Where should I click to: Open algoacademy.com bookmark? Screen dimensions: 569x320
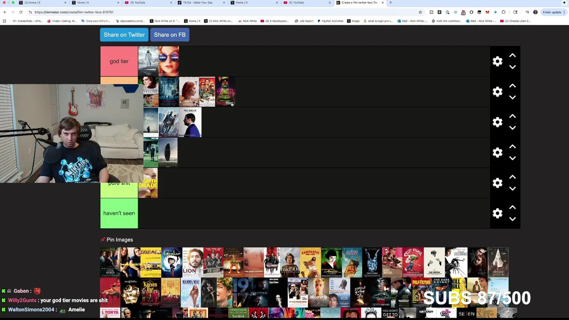coord(130,21)
